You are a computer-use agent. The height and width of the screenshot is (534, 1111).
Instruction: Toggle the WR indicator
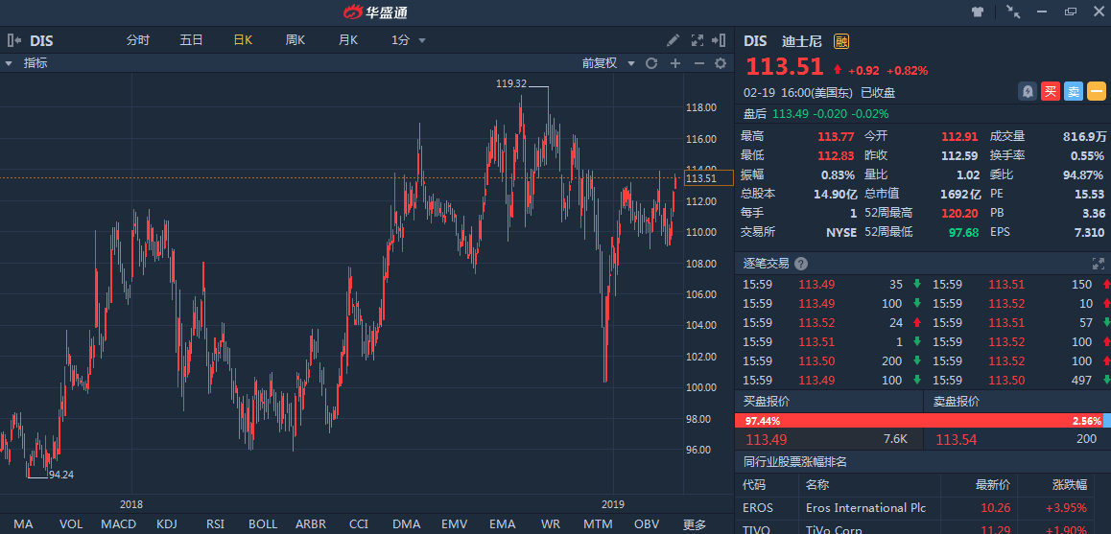tap(551, 524)
